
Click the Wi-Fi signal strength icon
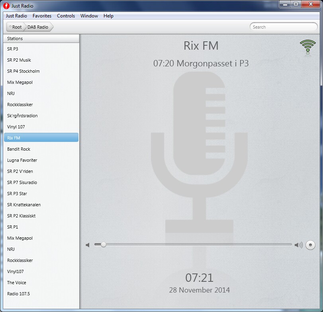click(x=307, y=47)
